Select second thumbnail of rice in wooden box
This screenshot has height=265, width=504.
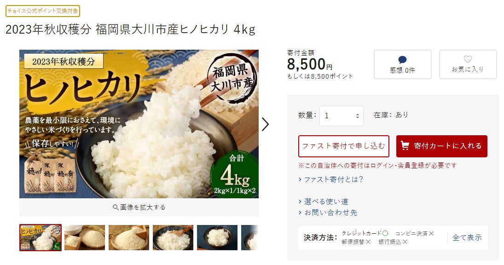(x=85, y=237)
